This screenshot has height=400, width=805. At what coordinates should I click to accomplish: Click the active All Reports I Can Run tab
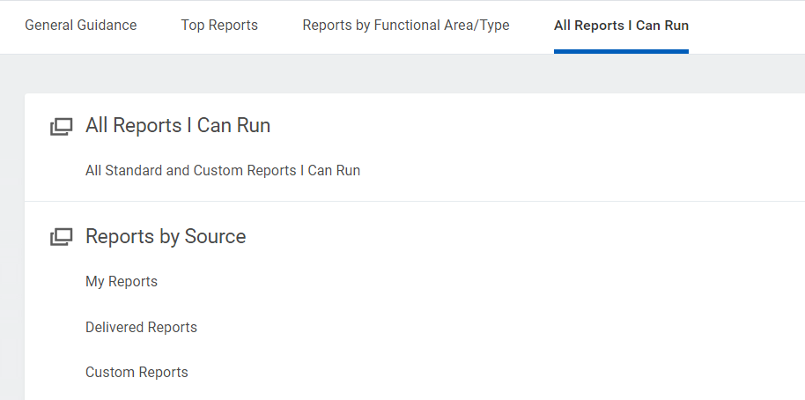pyautogui.click(x=621, y=26)
